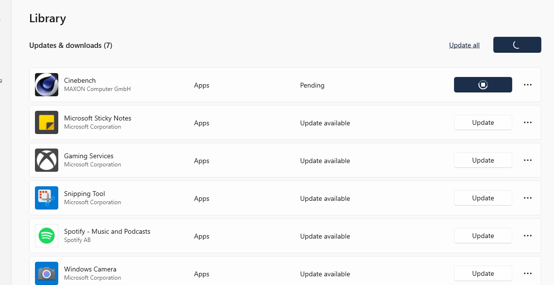Screen dimensions: 554x285
Task: Click the Cinebench app icon
Action: tap(47, 85)
